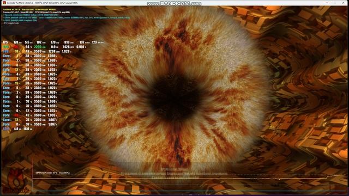This screenshot has width=349, height=196.
Task: Click the 1428 value in the GPU row
Action: coord(67,47)
